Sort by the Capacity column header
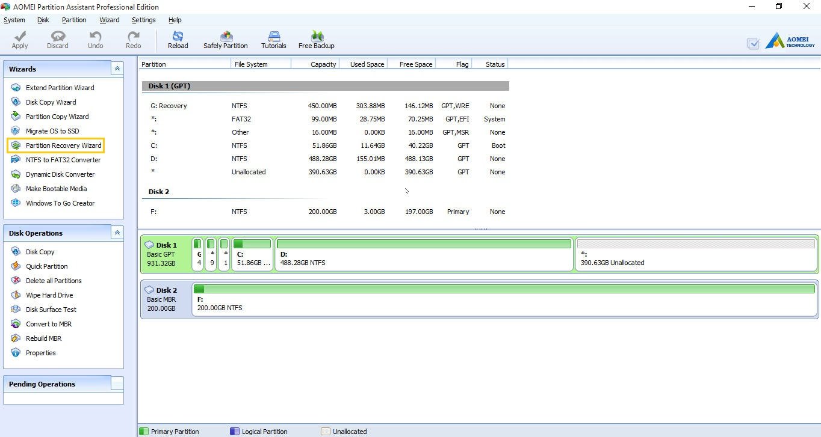The width and height of the screenshot is (821, 437). [x=315, y=64]
